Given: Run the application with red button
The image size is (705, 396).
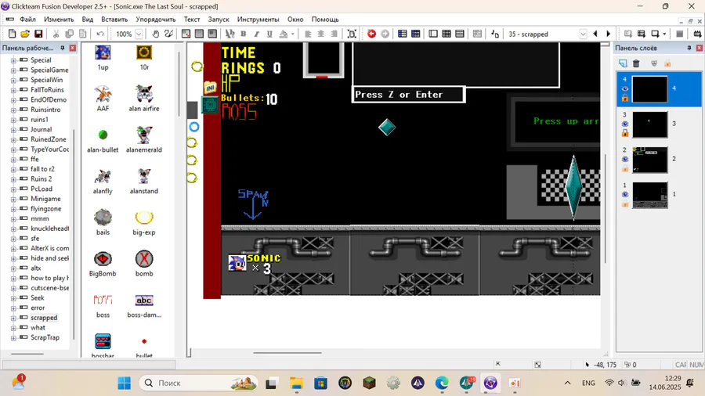Looking at the screenshot, I should [x=371, y=34].
